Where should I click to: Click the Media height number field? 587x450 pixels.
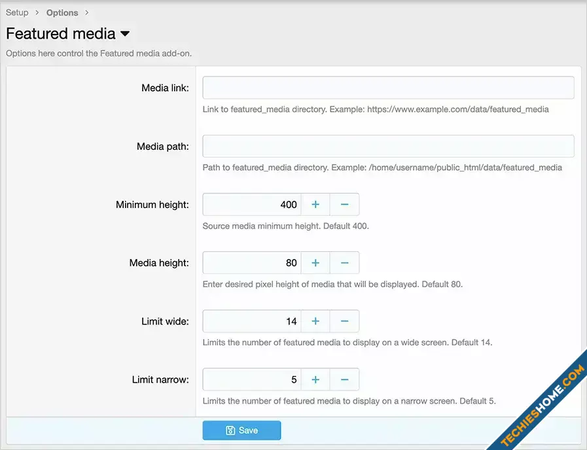pos(252,263)
